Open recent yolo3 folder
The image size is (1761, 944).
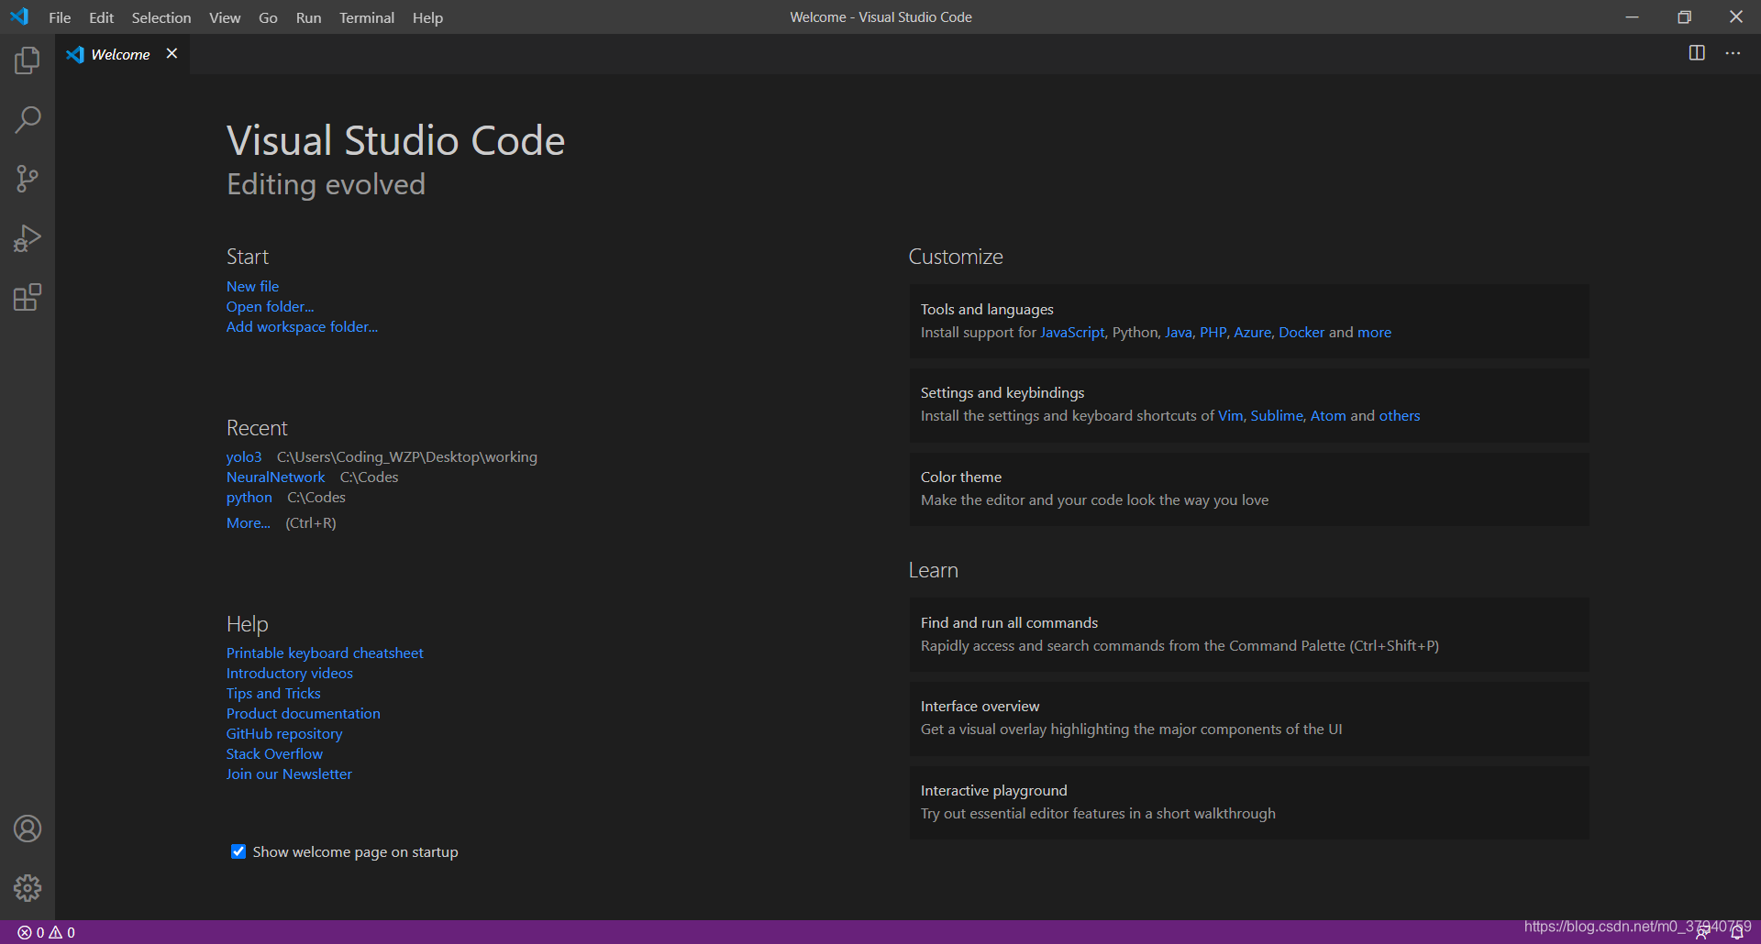pyautogui.click(x=244, y=456)
